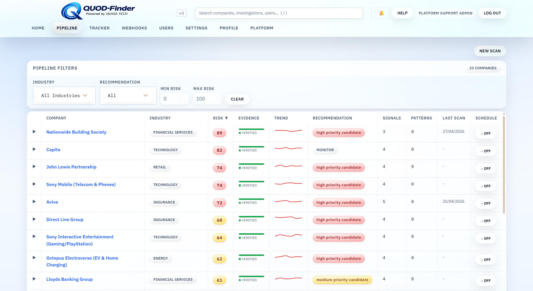Toggle schedule for Sony Interactive Entertainment
Viewport: 533px width, 291px height.
click(x=486, y=239)
